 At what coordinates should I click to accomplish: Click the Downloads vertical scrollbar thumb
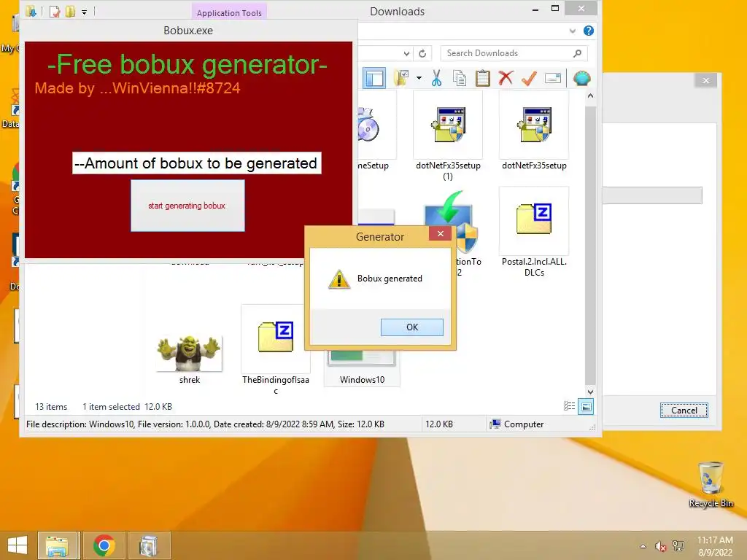coord(590,244)
